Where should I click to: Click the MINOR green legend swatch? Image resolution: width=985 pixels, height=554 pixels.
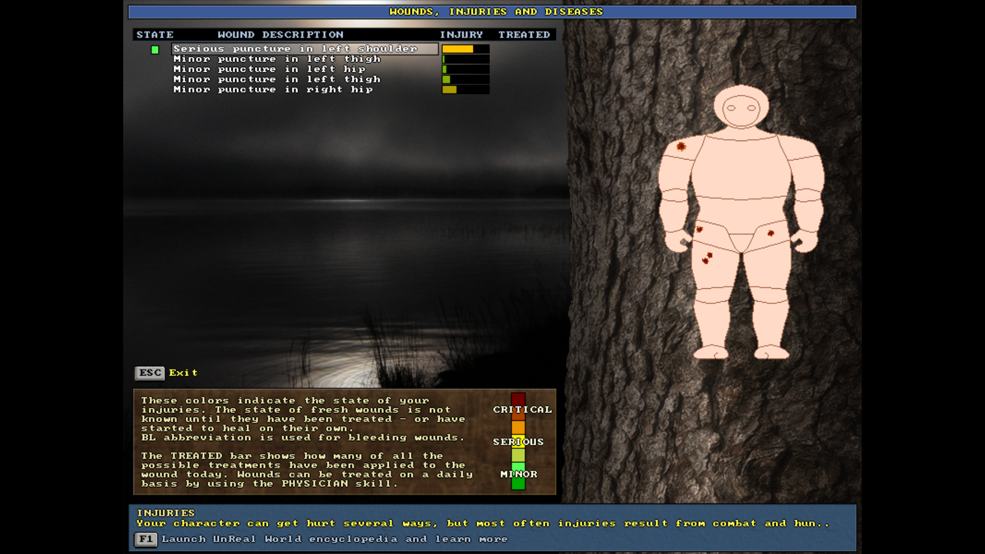(x=518, y=483)
